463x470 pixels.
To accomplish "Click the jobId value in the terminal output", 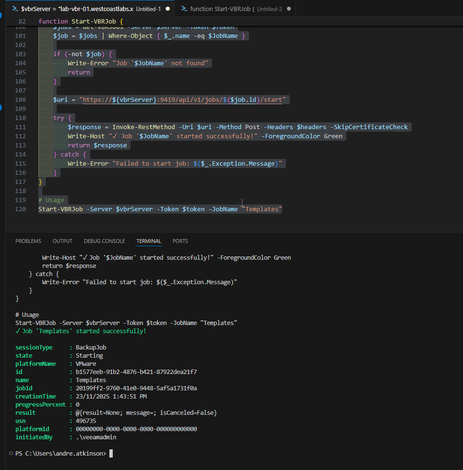I will tap(136, 388).
